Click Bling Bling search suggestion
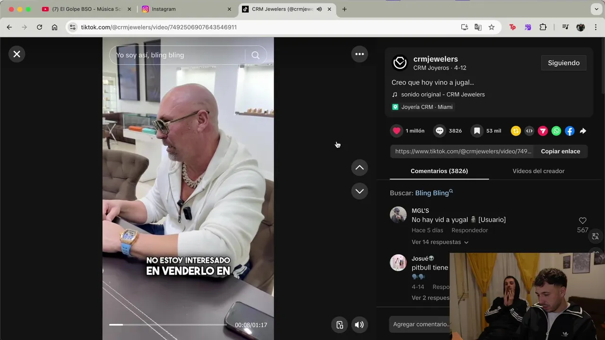 point(434,193)
